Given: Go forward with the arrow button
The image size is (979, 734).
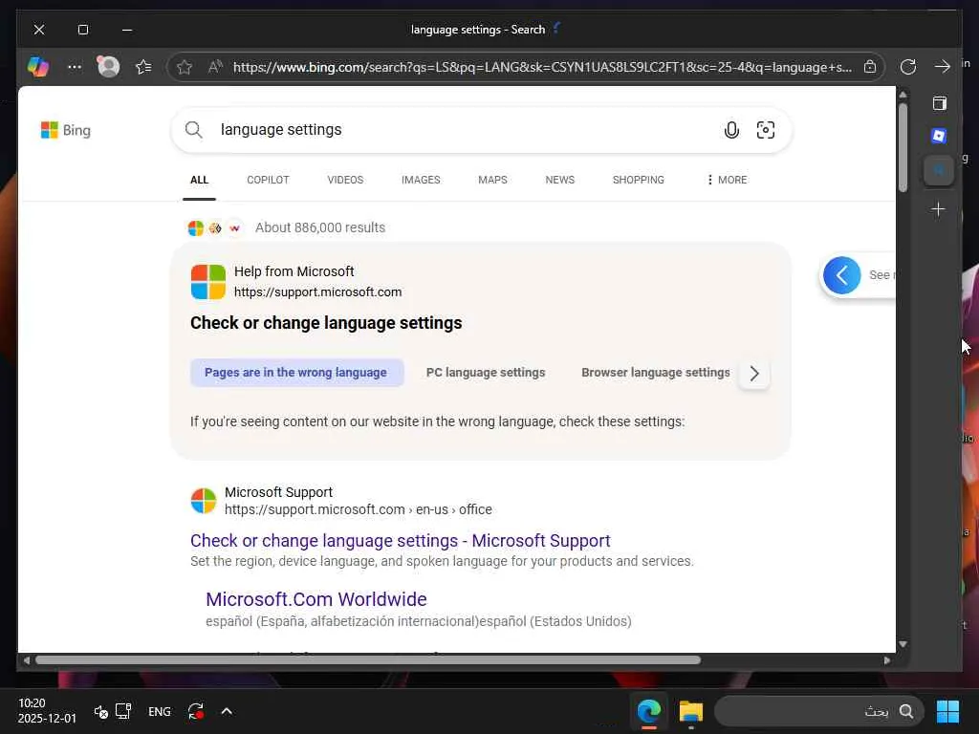Looking at the screenshot, I should (942, 67).
